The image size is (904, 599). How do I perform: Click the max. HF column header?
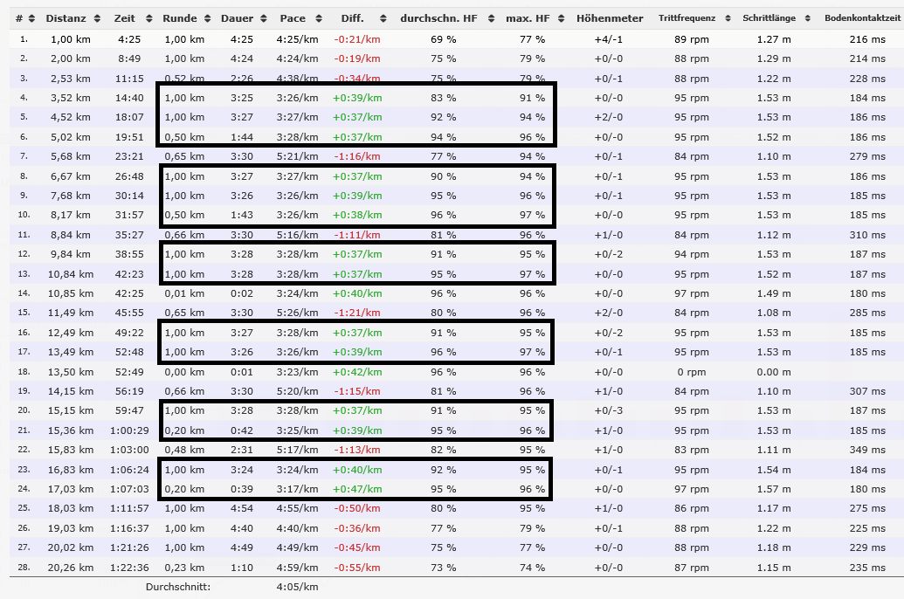(527, 18)
